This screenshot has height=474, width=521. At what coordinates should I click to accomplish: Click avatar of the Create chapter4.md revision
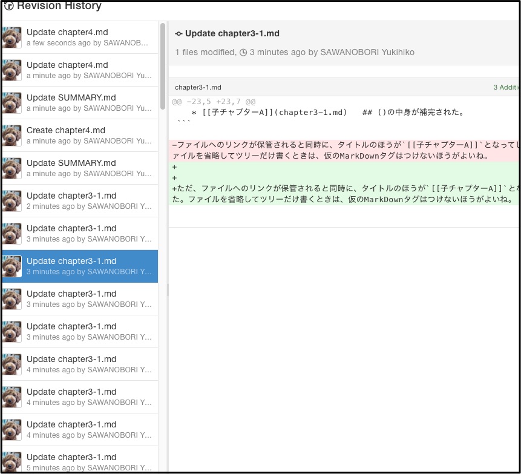(12, 136)
